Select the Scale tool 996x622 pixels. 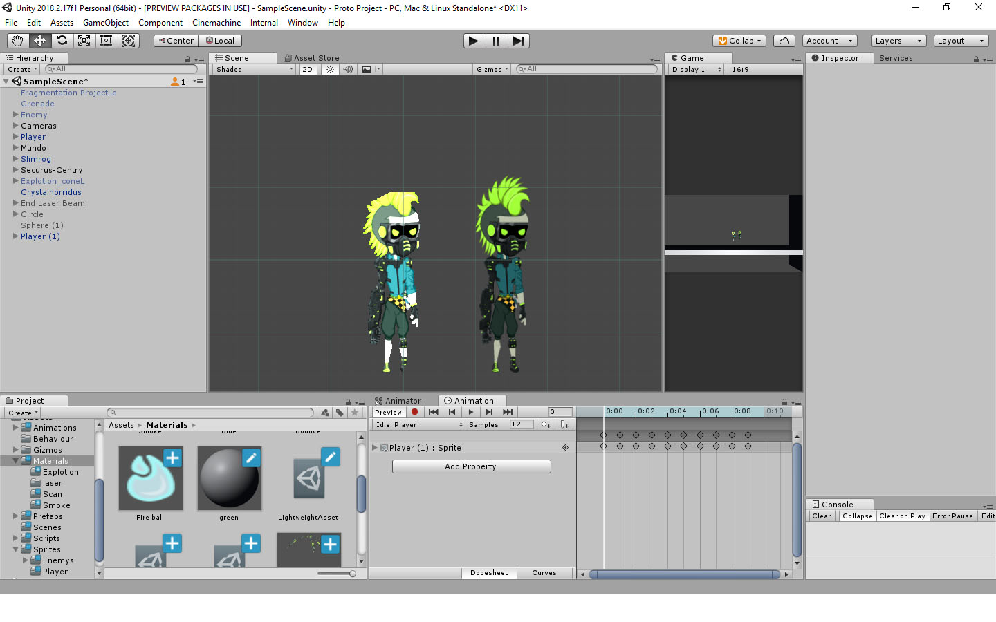[x=84, y=41]
